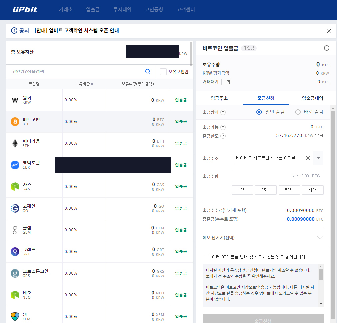Viewport: 337px width, 323px height.
Task: Click the 골렘 GLM coin icon
Action: point(15,230)
